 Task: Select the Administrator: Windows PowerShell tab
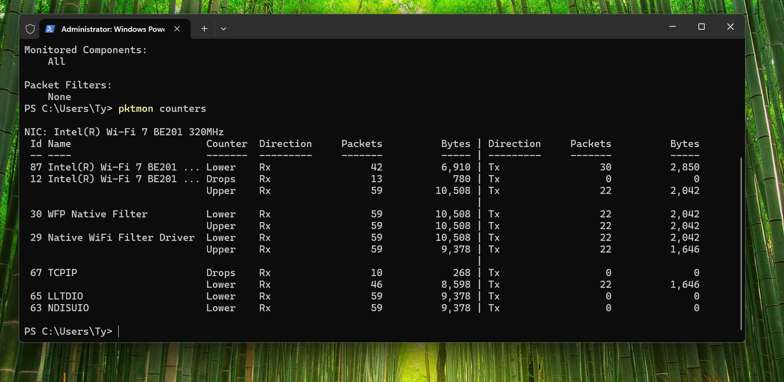pyautogui.click(x=115, y=29)
